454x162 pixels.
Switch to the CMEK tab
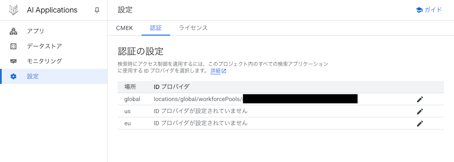(124, 28)
